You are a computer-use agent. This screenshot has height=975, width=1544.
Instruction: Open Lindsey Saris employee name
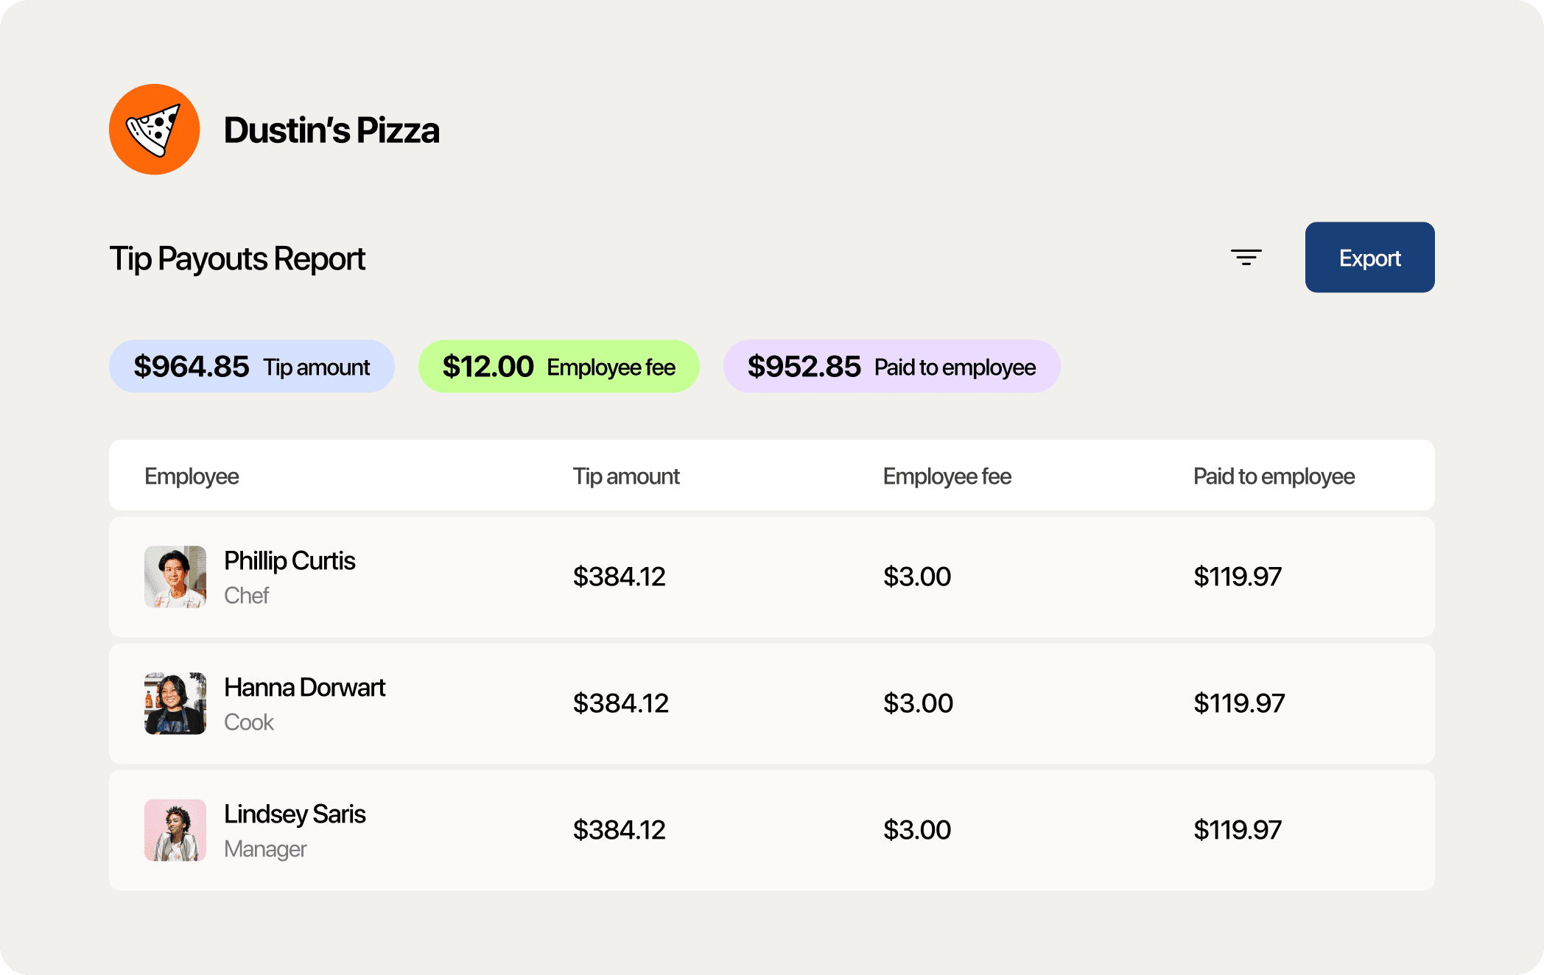(x=295, y=814)
